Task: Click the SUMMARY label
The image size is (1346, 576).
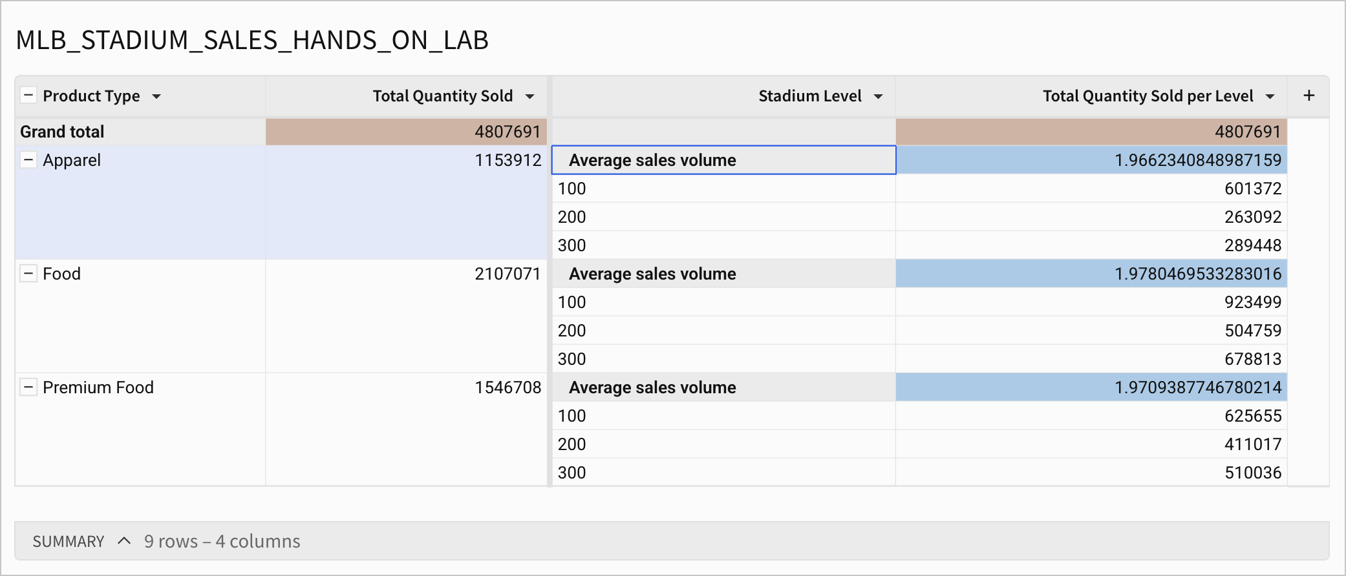Action: point(69,541)
